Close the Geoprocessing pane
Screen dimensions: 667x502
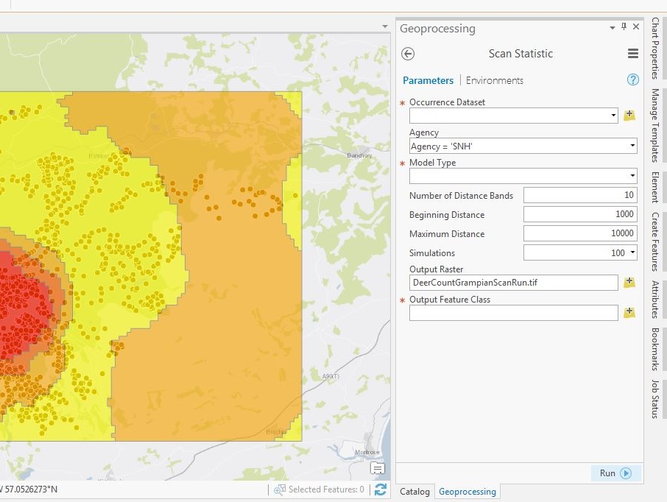pos(636,26)
